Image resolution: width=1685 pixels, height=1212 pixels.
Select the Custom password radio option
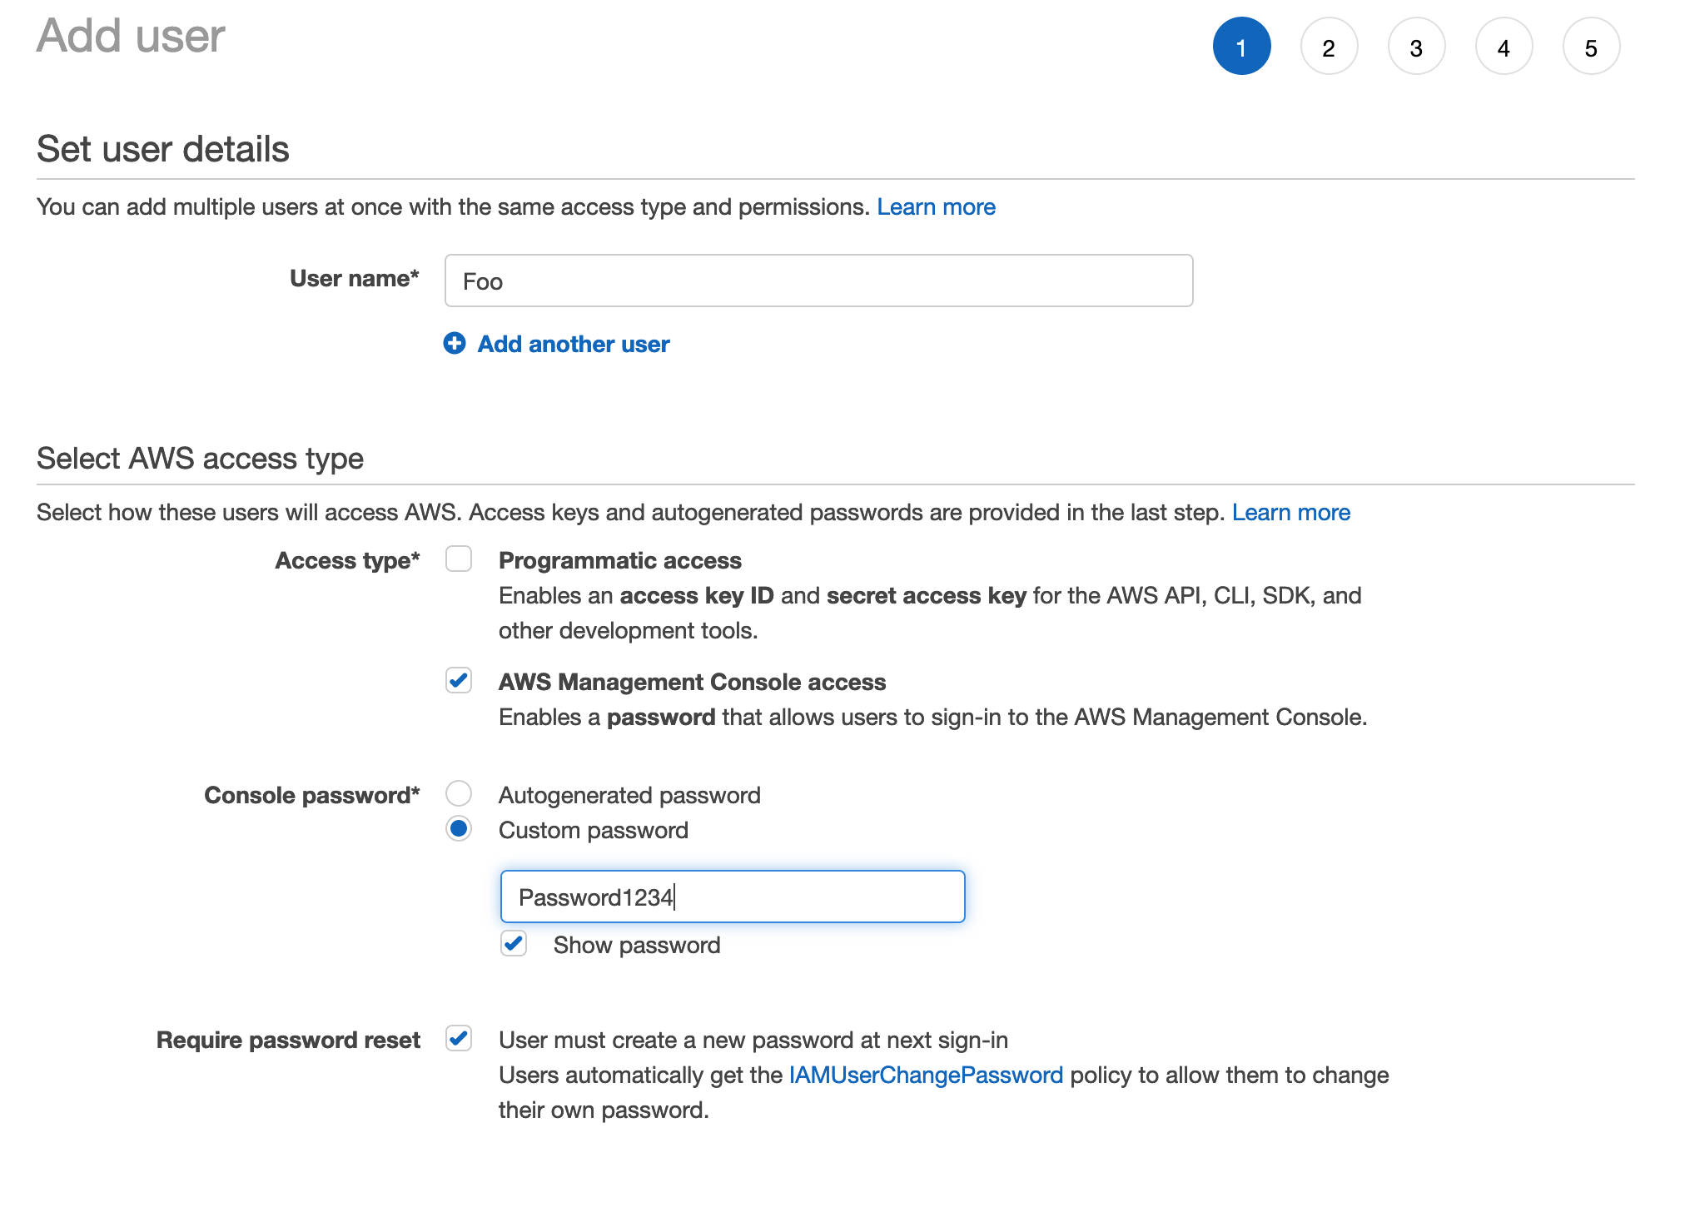[459, 828]
